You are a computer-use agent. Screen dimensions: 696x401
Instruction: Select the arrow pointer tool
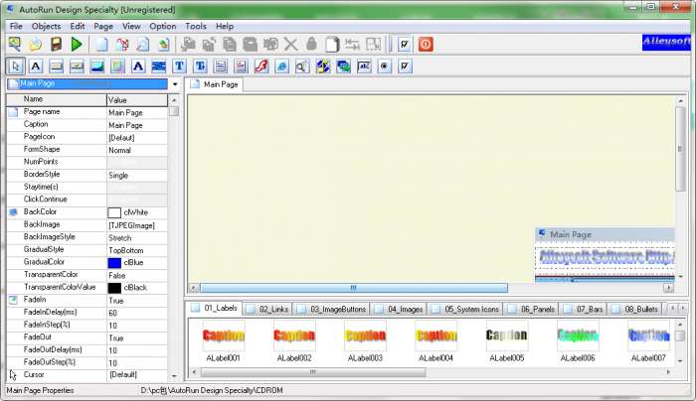[x=14, y=67]
